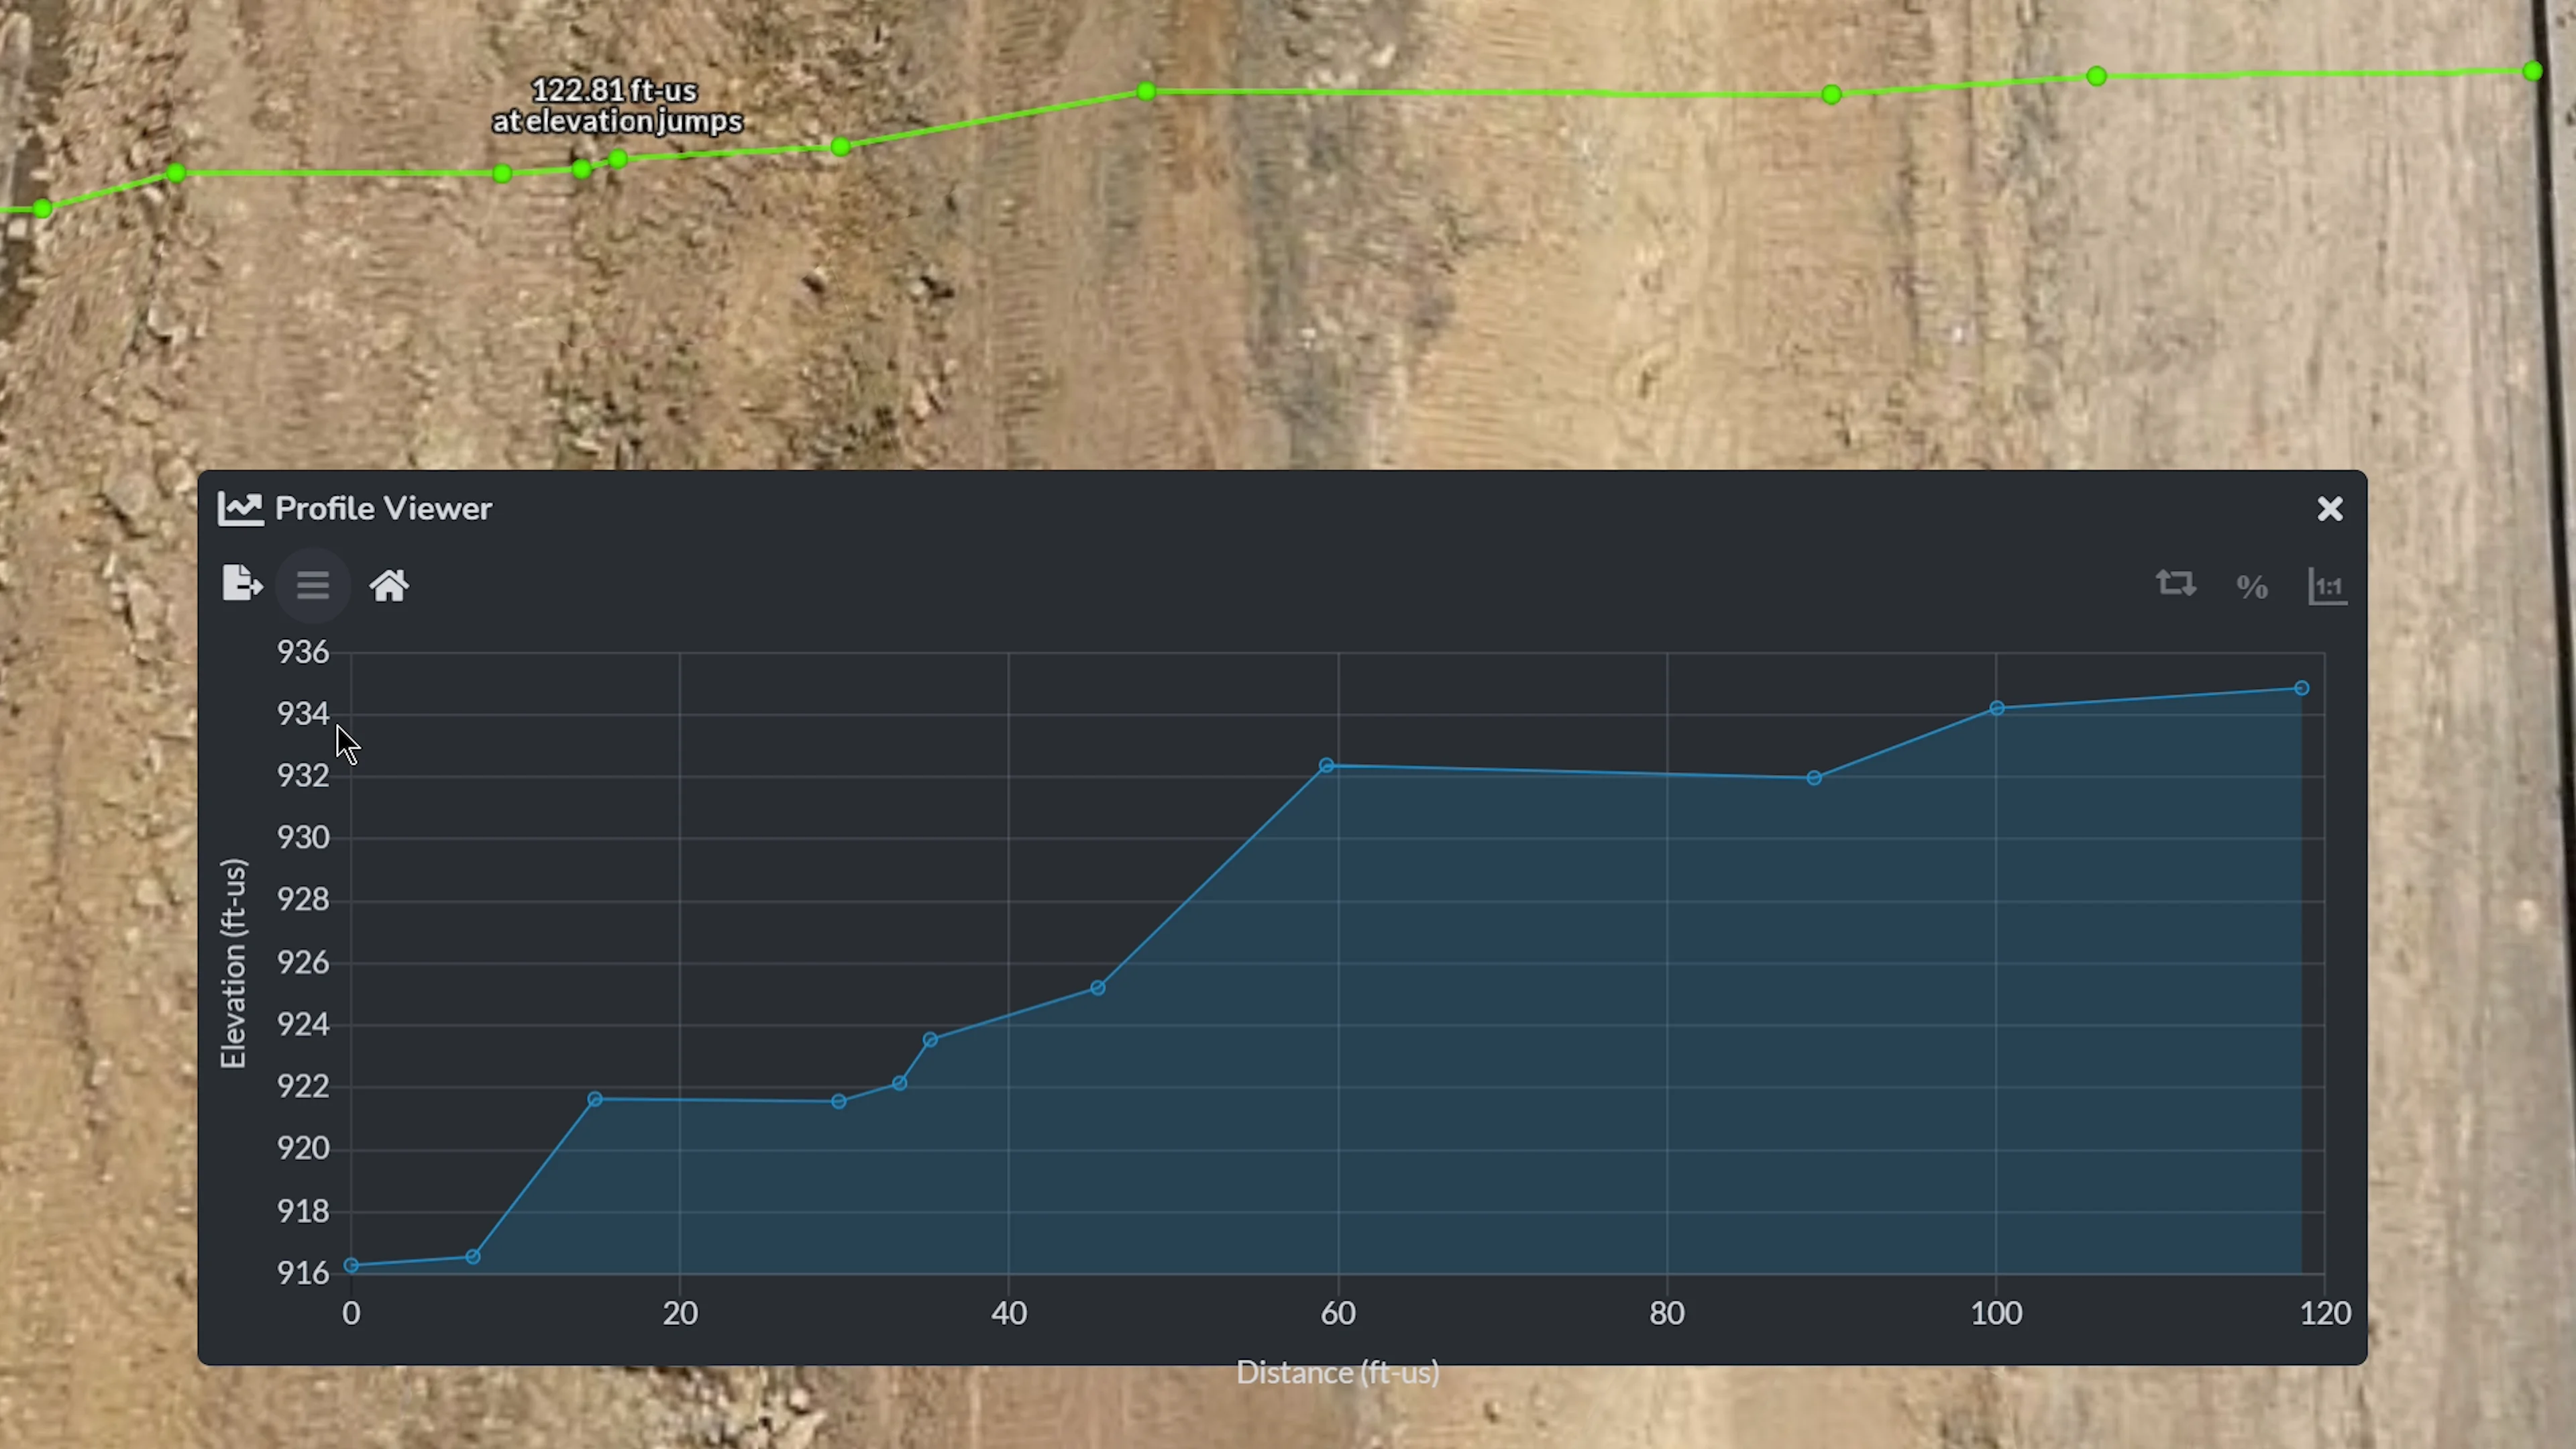Image resolution: width=2576 pixels, height=1449 pixels.
Task: Click the peak data point near 60 ft-us
Action: tap(1326, 765)
